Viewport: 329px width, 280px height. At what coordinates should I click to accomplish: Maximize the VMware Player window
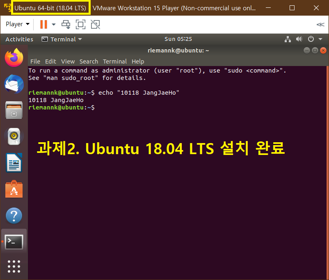click(292, 8)
